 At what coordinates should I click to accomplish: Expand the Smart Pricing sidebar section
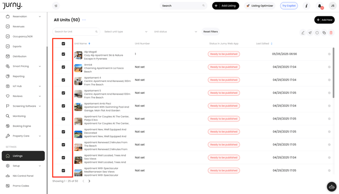pos(40,66)
